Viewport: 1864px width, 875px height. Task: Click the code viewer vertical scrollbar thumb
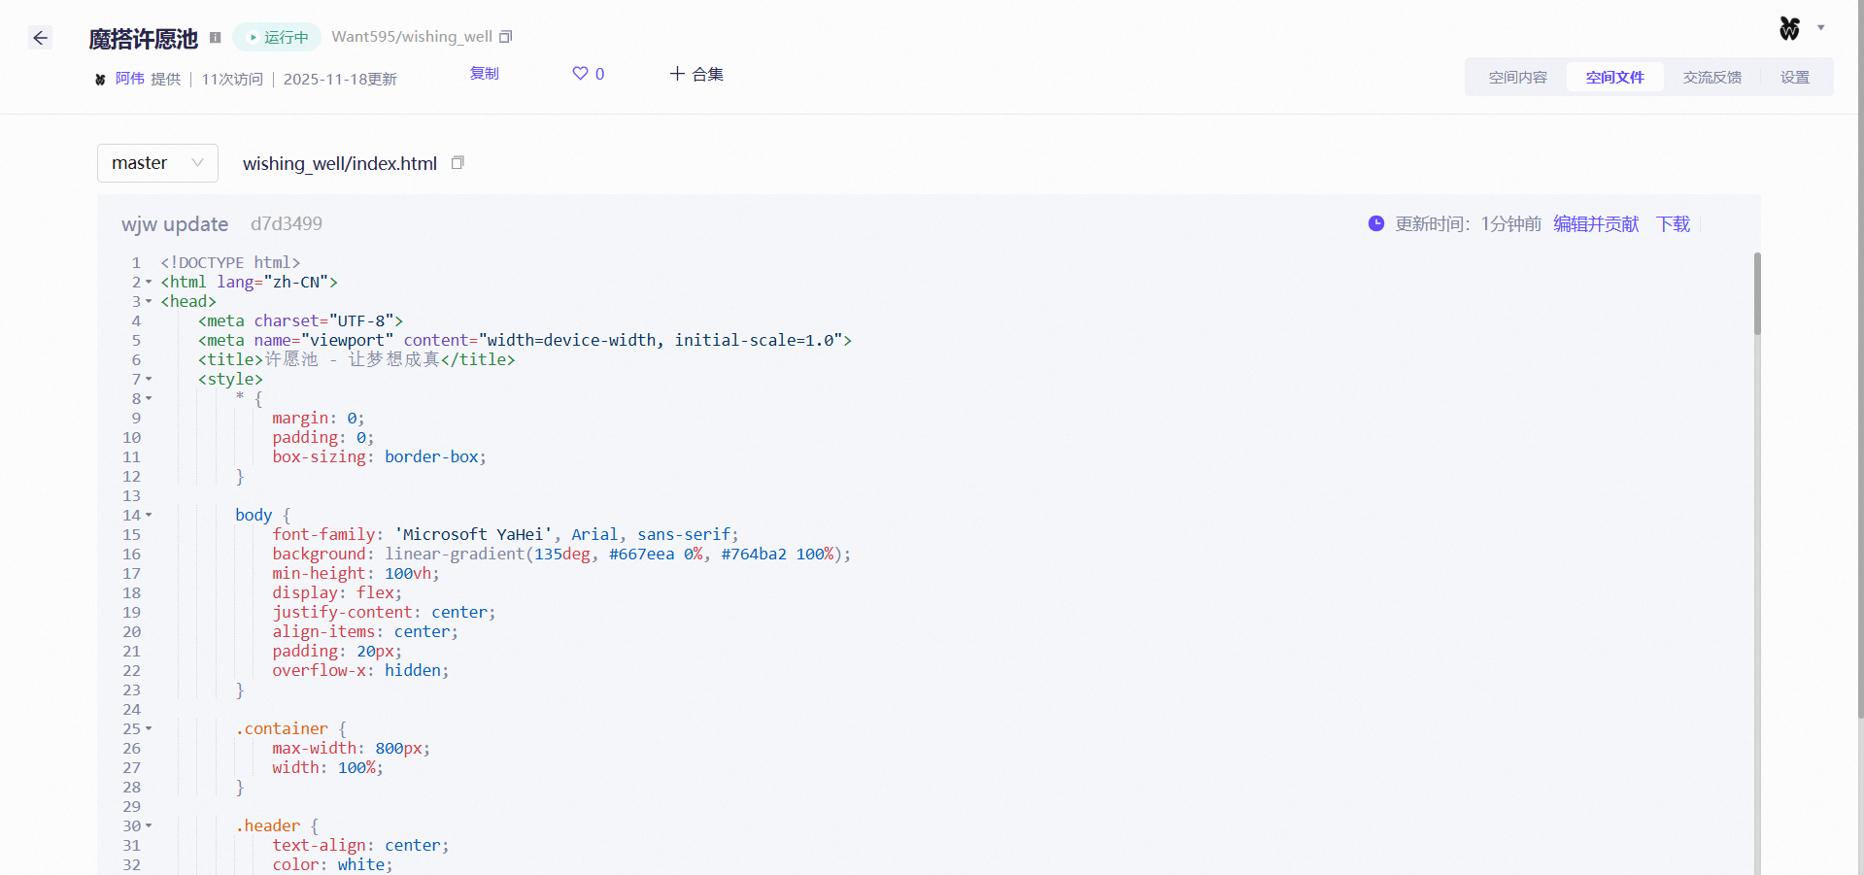[x=1756, y=293]
